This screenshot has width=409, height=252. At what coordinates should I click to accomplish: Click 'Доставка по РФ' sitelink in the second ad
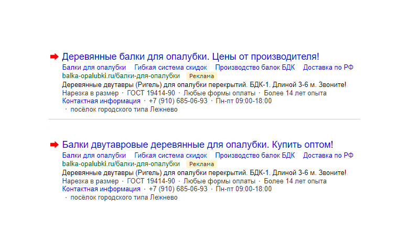pos(328,156)
